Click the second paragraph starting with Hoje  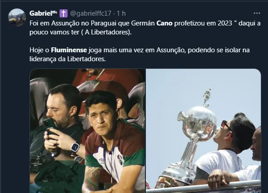pos(140,55)
